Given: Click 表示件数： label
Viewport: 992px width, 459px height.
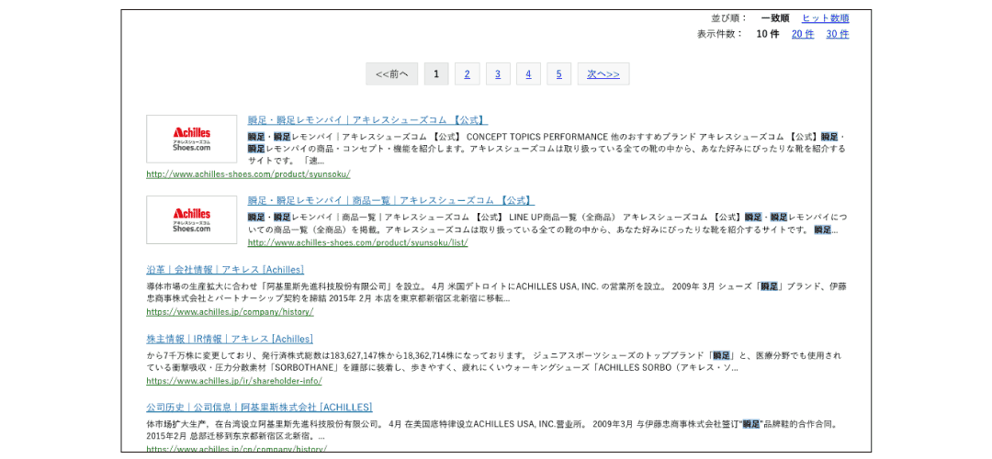Looking at the screenshot, I should click(x=720, y=34).
